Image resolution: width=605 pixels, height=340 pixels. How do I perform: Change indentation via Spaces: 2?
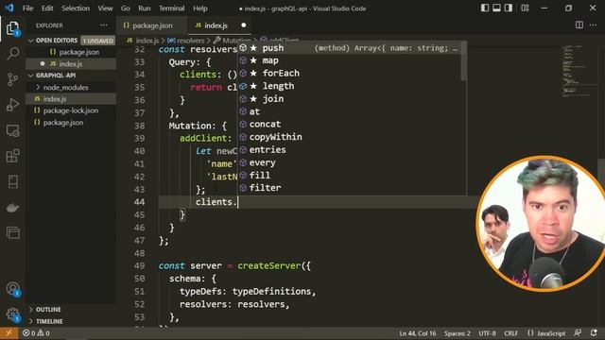click(457, 333)
